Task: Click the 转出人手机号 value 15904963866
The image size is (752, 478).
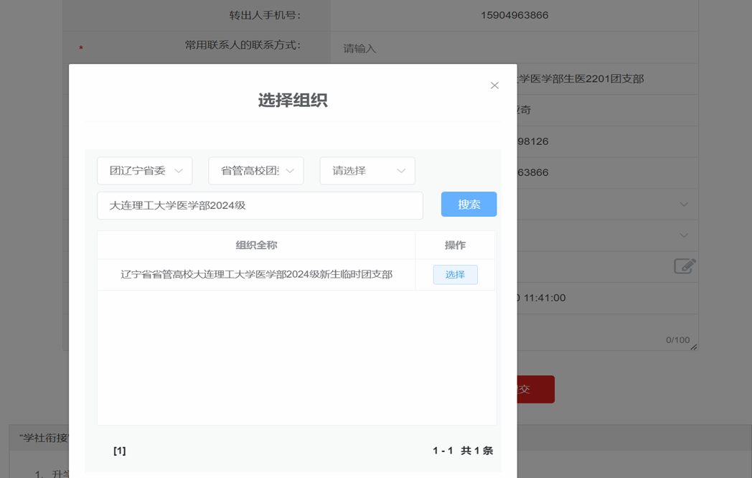Action: point(514,15)
